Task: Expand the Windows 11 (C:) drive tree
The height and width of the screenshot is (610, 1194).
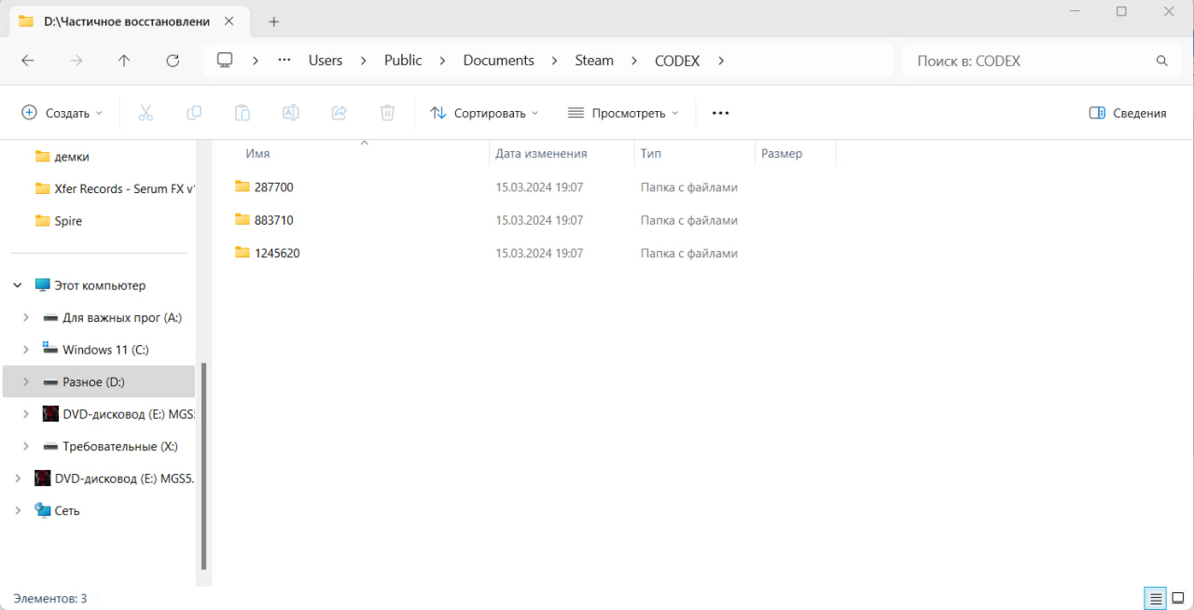Action: [26, 350]
